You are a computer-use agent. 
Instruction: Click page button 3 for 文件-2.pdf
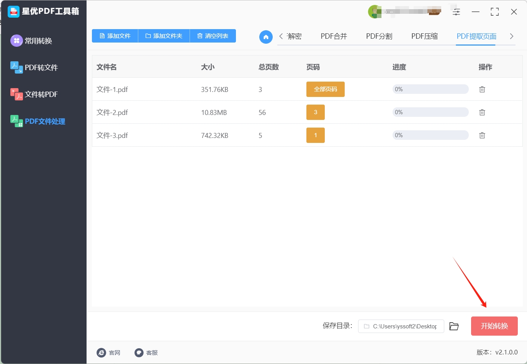click(x=316, y=112)
